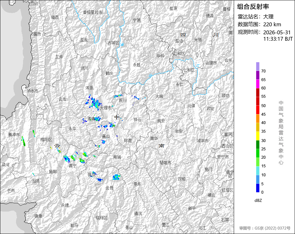Click the 鹤庆 map label
This screenshot has width=295, height=234.
pyautogui.click(x=109, y=73)
